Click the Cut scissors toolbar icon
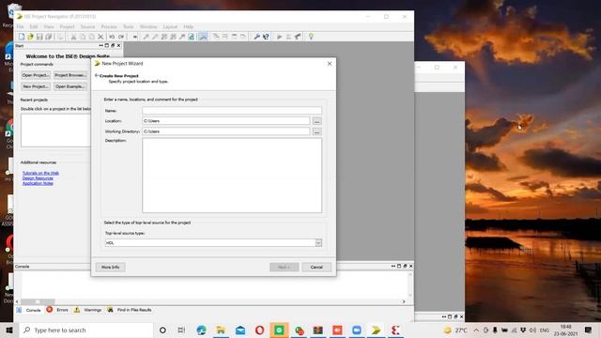Viewport: 601px width, 338px height. pyautogui.click(x=73, y=37)
